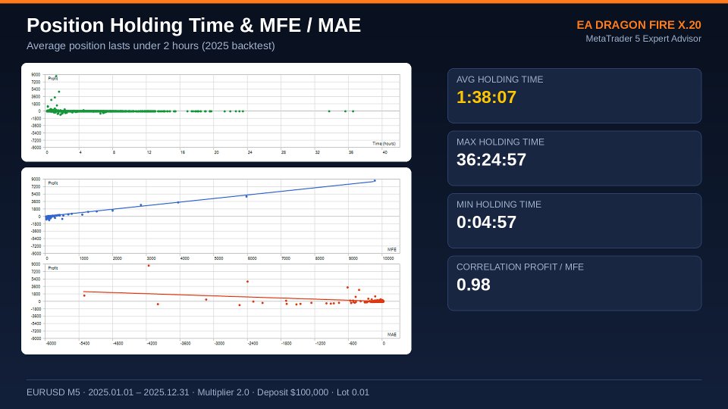This screenshot has height=409, width=728.
Task: Click the 'Profit' label in the blue MFE chart
Action: tap(53, 183)
